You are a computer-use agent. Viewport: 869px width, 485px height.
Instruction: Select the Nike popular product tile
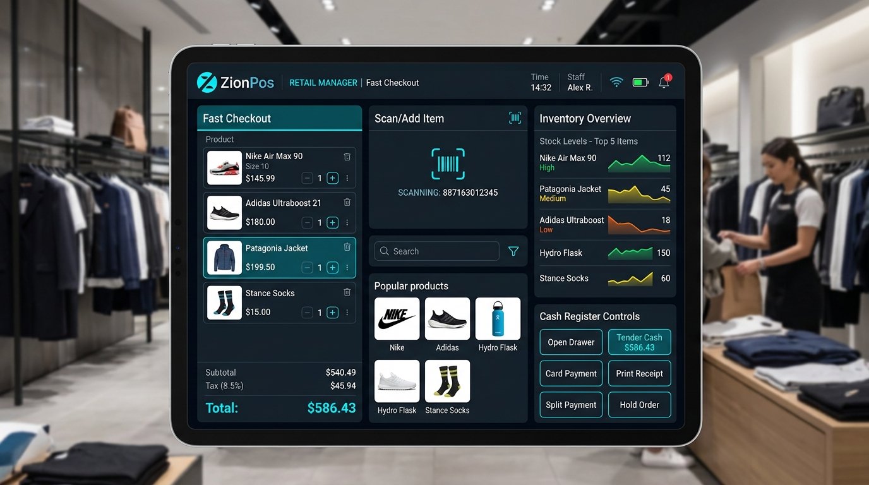397,319
